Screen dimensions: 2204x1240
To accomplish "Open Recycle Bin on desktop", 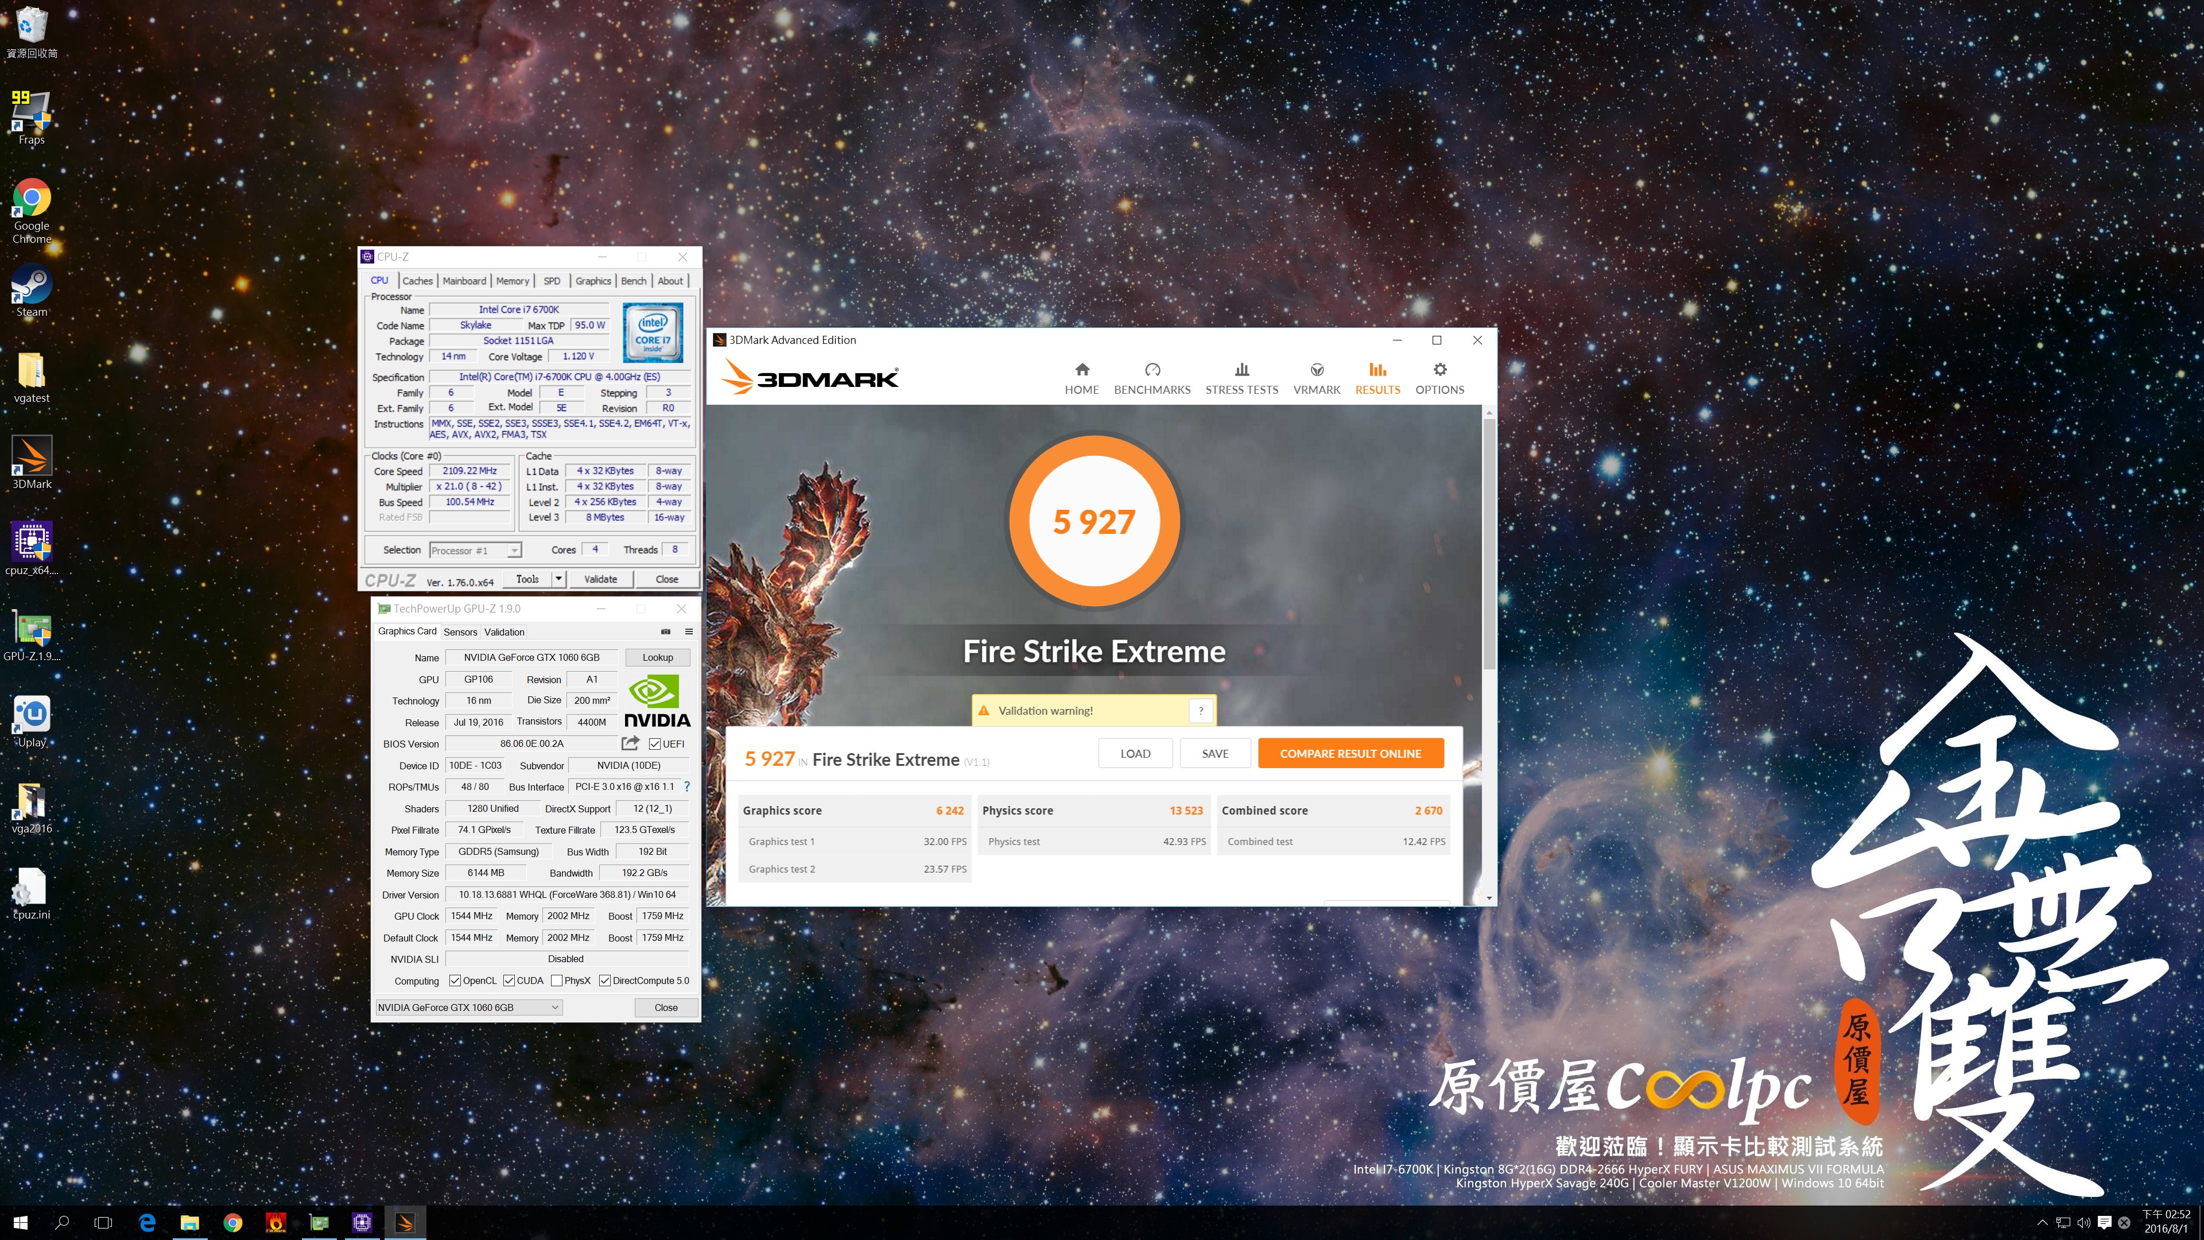I will (32, 33).
